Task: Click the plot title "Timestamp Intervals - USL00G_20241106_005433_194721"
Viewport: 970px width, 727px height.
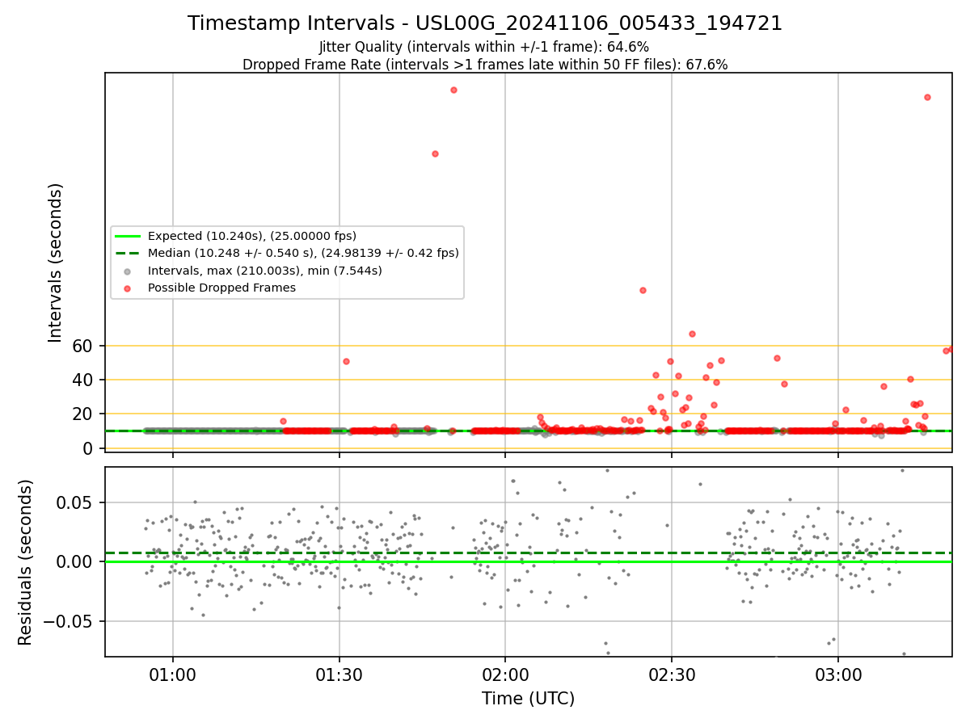Action: (485, 23)
